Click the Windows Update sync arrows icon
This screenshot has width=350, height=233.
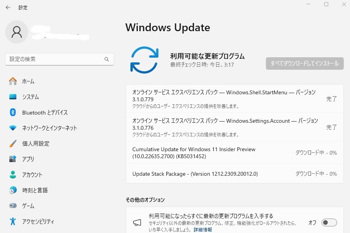(144, 60)
